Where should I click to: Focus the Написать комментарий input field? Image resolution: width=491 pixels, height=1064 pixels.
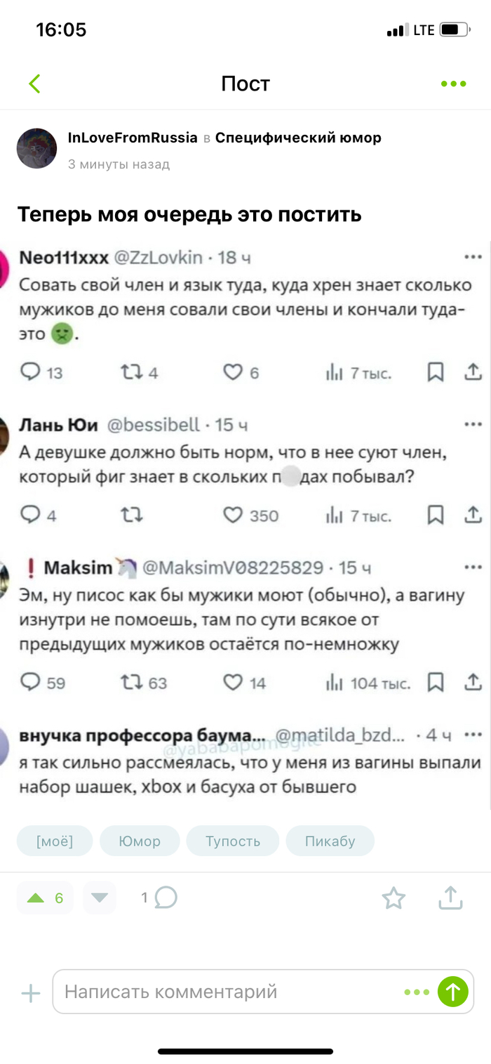point(224,992)
